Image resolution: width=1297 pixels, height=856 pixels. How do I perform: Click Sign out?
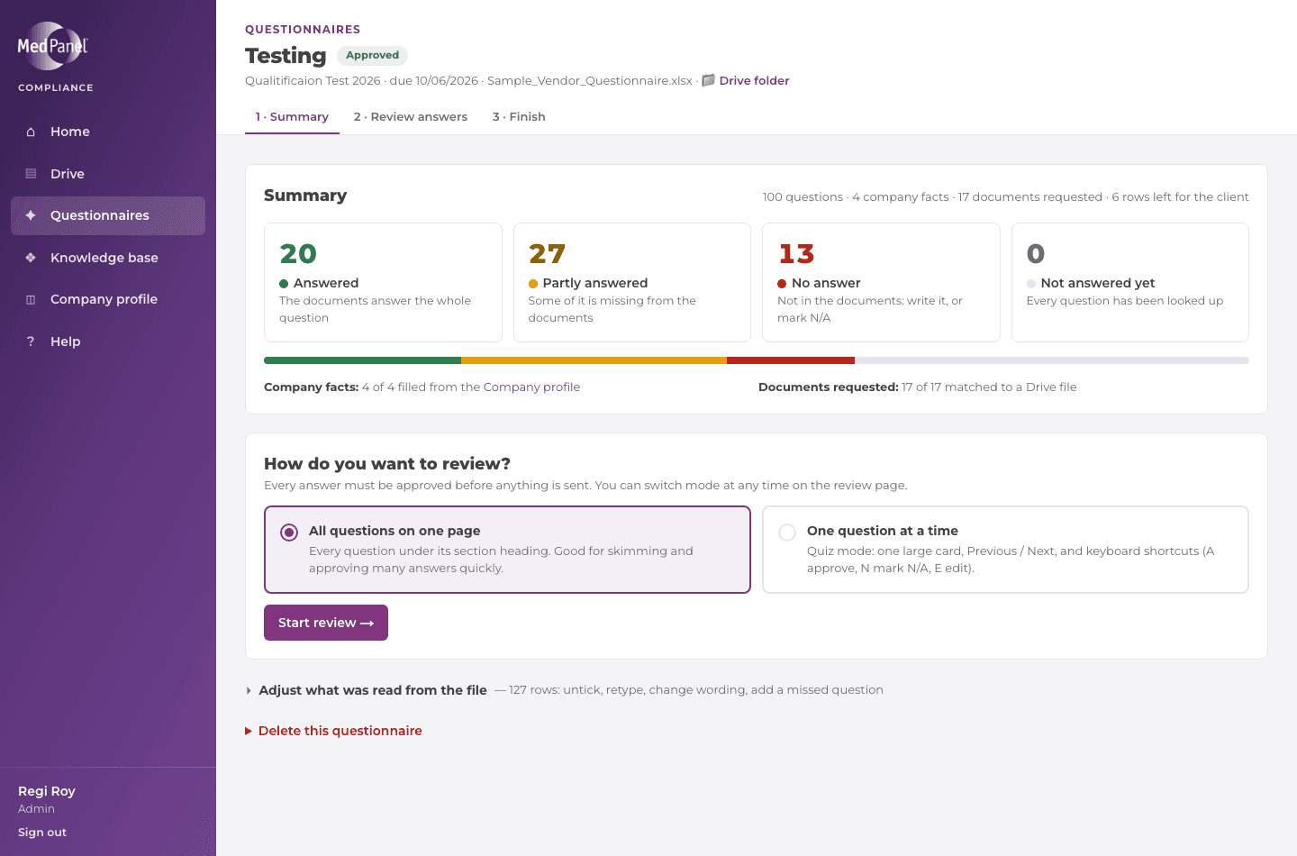coord(42,833)
